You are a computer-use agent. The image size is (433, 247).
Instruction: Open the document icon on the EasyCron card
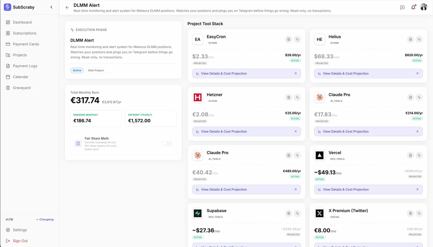(x=289, y=39)
